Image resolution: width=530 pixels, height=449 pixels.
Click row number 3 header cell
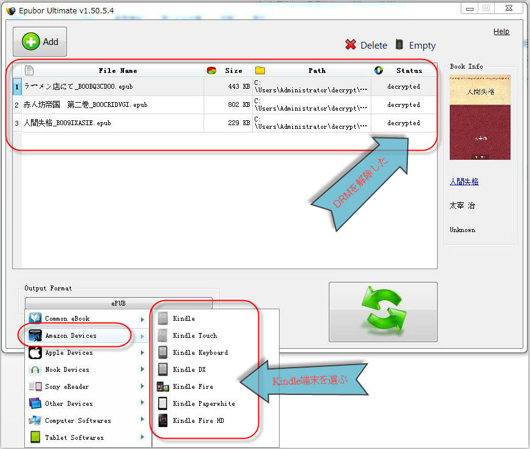tap(17, 123)
